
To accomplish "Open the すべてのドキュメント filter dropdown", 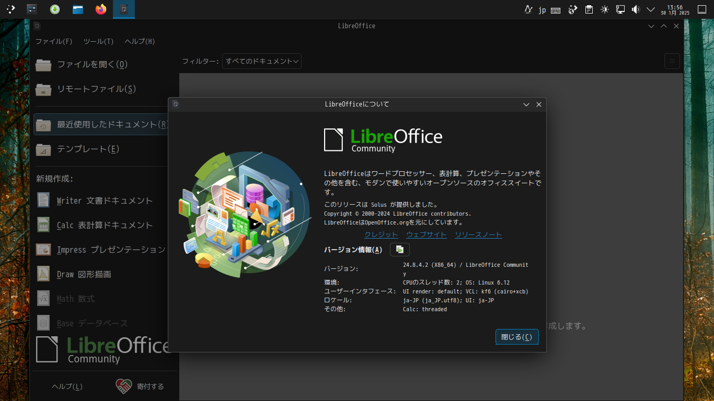I will [262, 61].
